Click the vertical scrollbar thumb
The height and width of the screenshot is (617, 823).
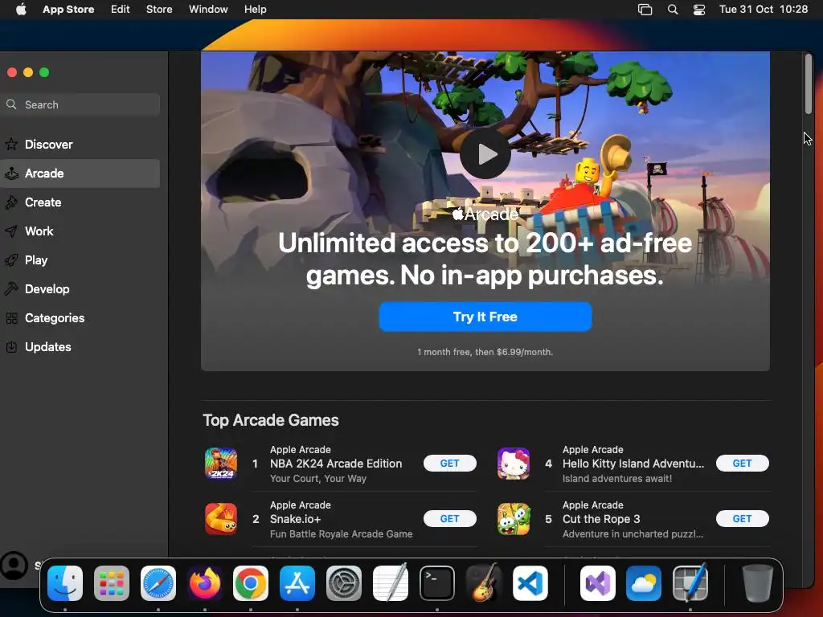[809, 84]
